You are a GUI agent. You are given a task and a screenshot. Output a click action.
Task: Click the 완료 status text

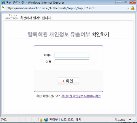4,120
